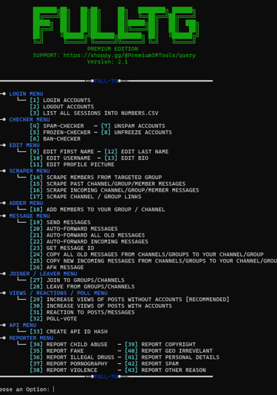Select option [41] REPORT PERSONAL DETAILS
This screenshot has height=395, width=277.
pyautogui.click(x=172, y=357)
